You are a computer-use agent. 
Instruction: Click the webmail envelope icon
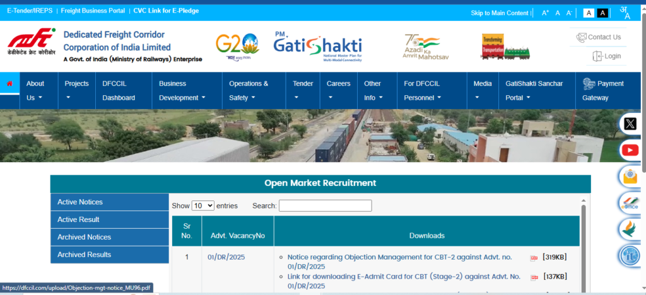[x=630, y=176]
